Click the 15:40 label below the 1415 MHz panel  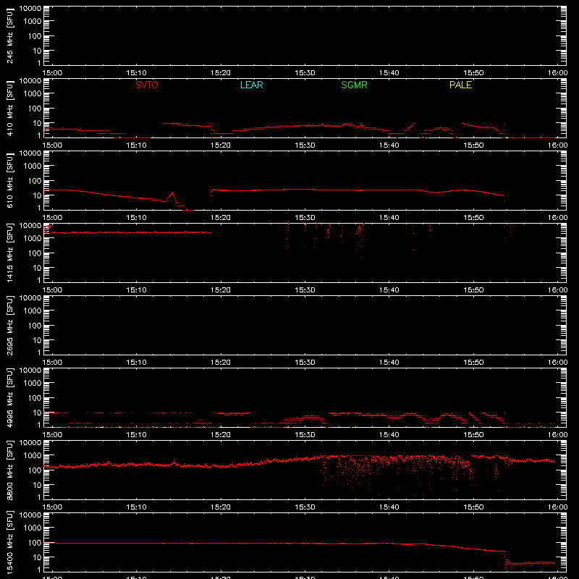point(389,290)
